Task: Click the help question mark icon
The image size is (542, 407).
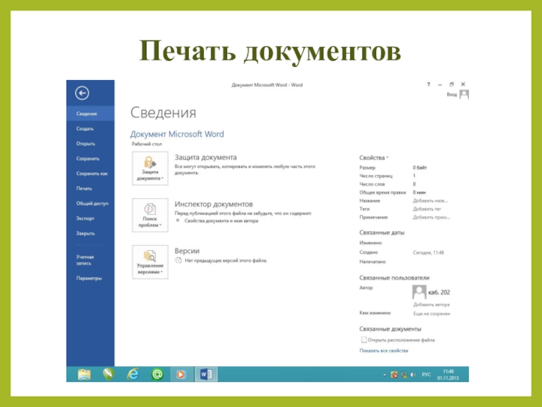Action: point(429,84)
